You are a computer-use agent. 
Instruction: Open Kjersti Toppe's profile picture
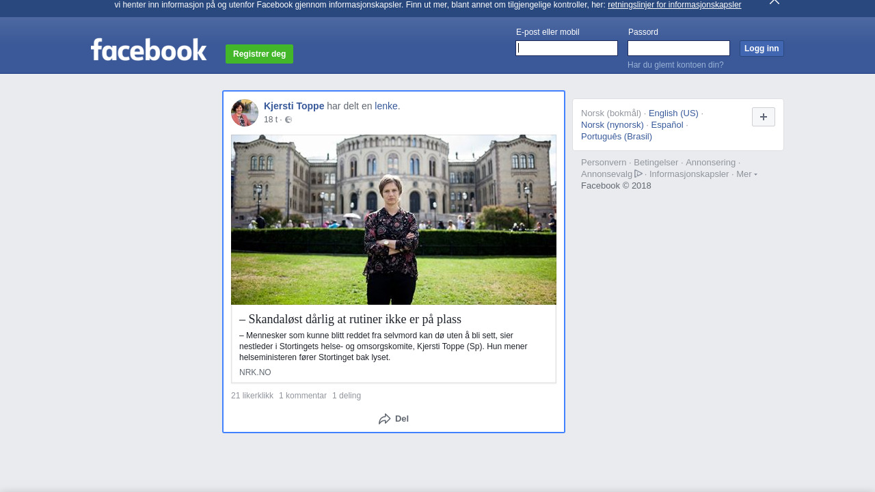coord(245,113)
